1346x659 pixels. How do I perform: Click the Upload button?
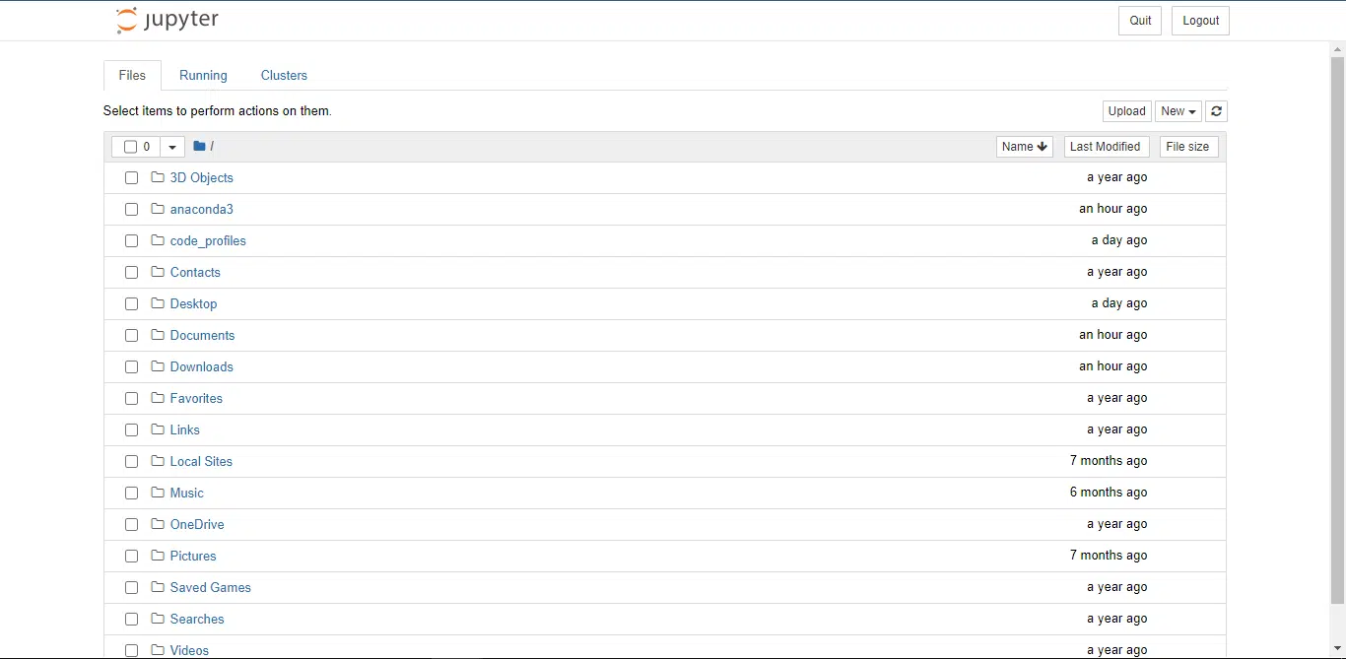1126,111
